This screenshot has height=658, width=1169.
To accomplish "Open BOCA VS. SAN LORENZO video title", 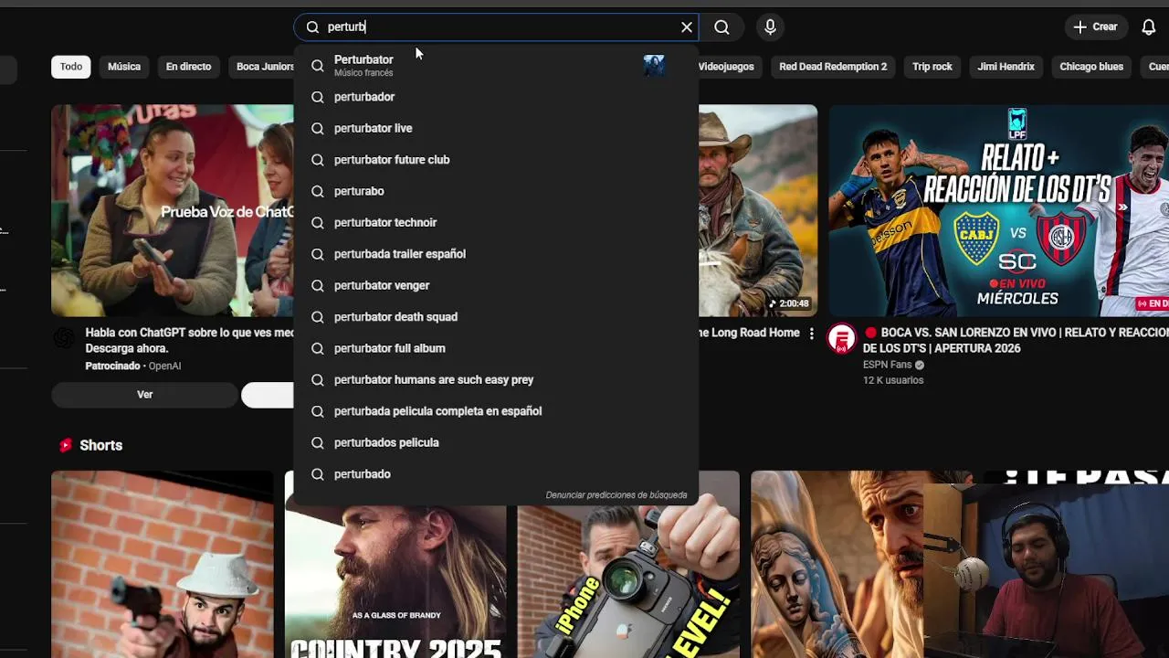I will 1016,341.
